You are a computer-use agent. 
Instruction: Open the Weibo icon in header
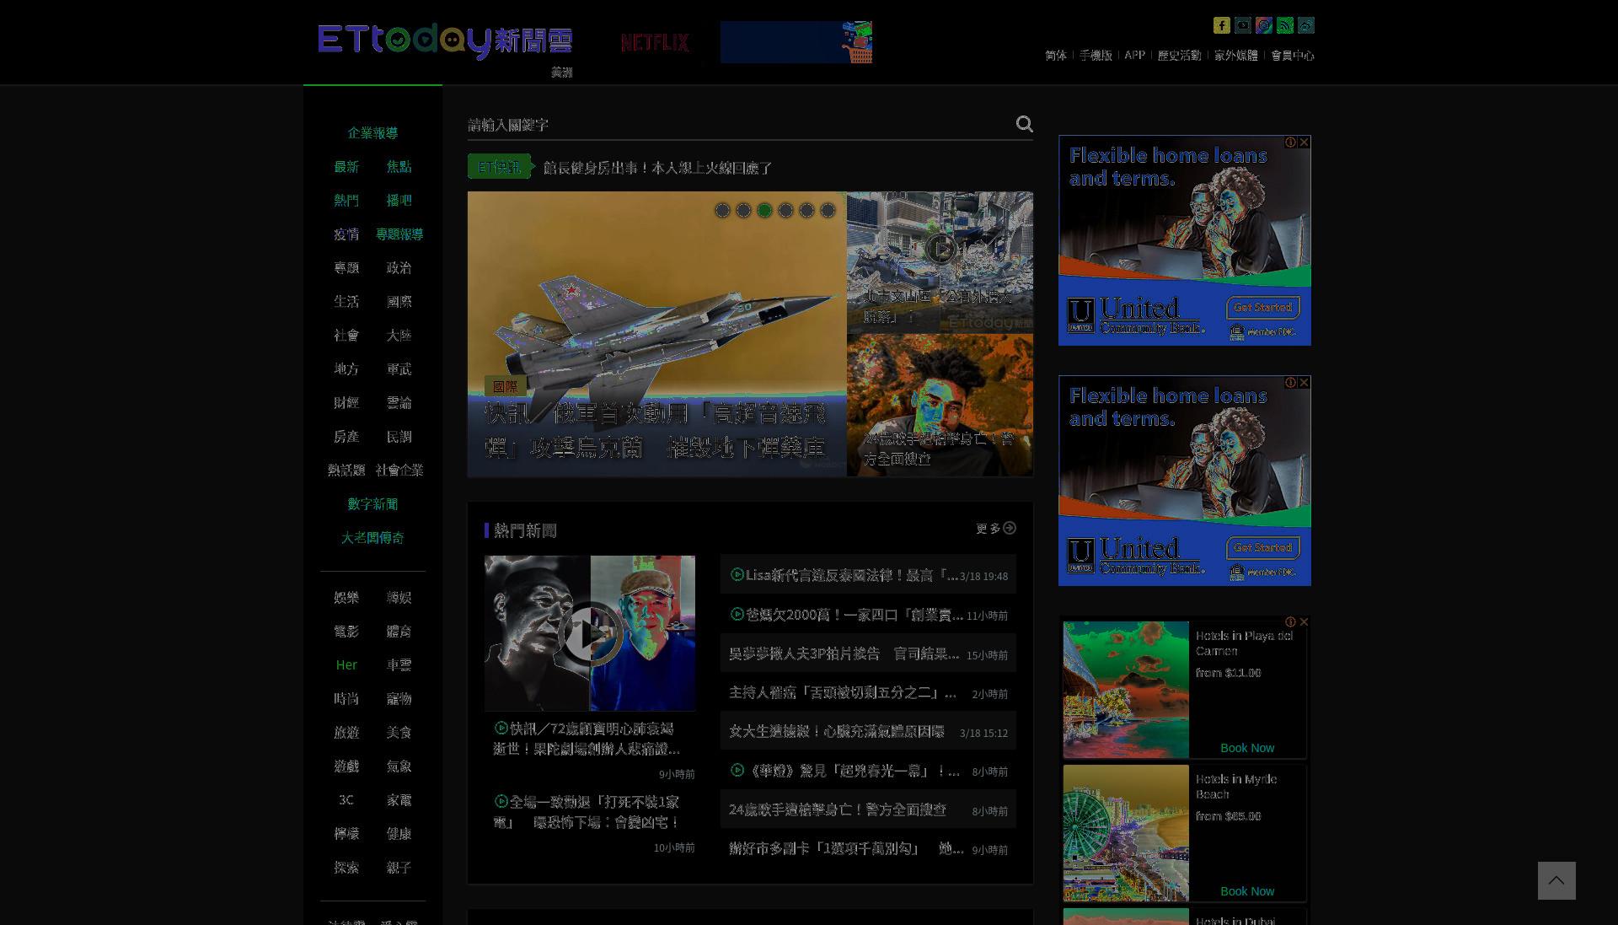click(1305, 25)
